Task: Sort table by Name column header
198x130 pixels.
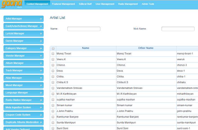Action: coord(86,48)
